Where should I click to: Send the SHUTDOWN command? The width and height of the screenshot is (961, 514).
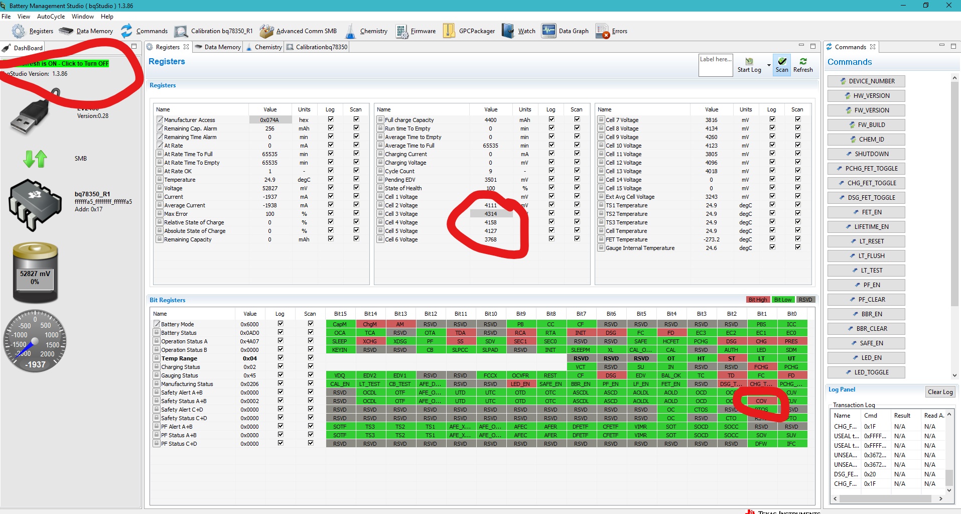(x=866, y=154)
